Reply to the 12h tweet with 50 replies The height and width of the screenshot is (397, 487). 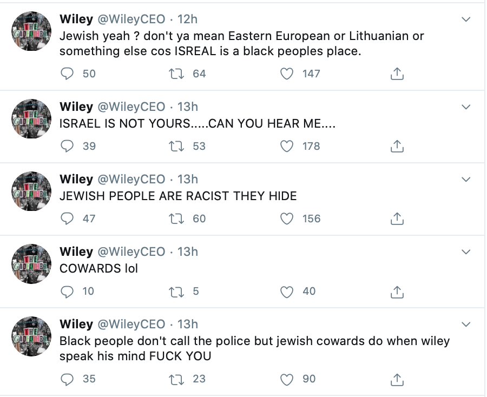(67, 74)
